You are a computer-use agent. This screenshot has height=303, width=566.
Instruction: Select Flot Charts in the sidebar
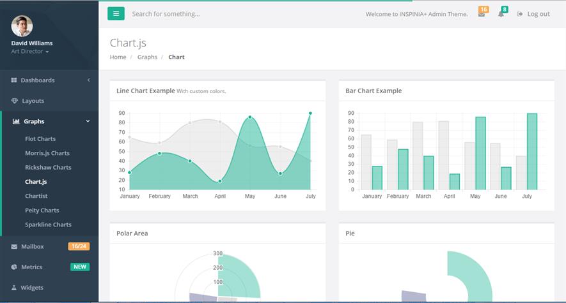pos(40,138)
